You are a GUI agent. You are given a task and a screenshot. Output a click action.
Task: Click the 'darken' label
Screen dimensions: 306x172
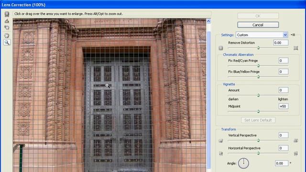[233, 99]
